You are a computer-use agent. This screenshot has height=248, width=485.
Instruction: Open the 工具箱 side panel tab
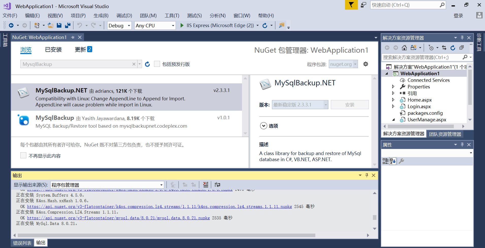pos(5,40)
